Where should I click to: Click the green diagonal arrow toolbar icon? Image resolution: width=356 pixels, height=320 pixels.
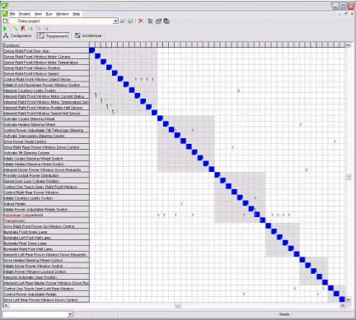[15, 28]
